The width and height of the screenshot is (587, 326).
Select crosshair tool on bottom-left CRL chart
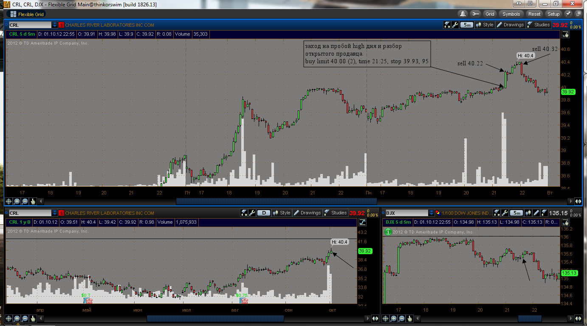click(x=8, y=318)
